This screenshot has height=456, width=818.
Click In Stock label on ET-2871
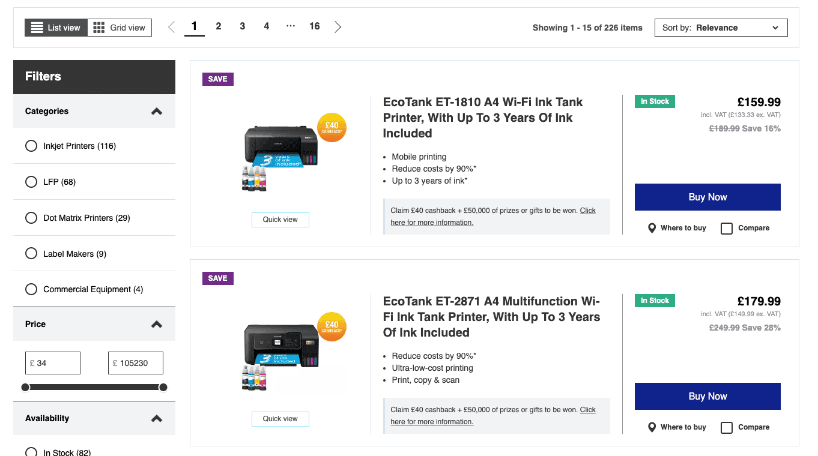[655, 301]
